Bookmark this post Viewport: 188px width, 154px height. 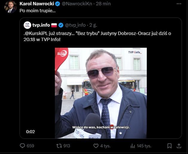(169, 146)
